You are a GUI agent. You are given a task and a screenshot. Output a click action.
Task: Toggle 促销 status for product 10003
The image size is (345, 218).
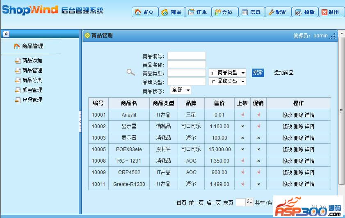click(x=258, y=138)
